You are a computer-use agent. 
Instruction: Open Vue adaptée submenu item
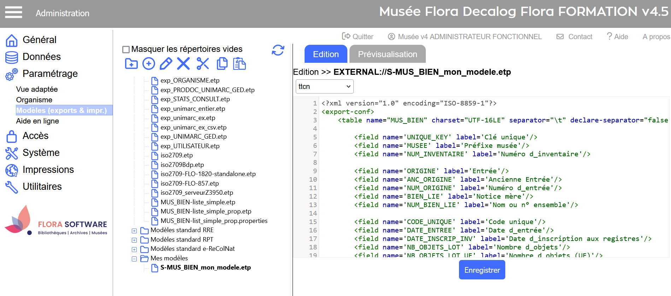tap(37, 89)
